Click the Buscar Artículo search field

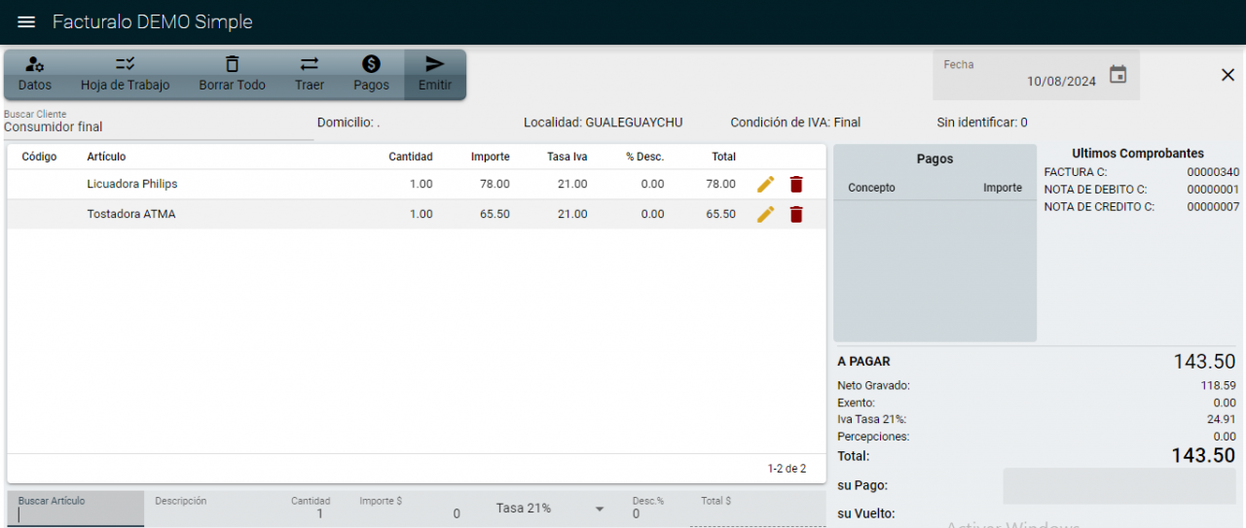pos(76,509)
